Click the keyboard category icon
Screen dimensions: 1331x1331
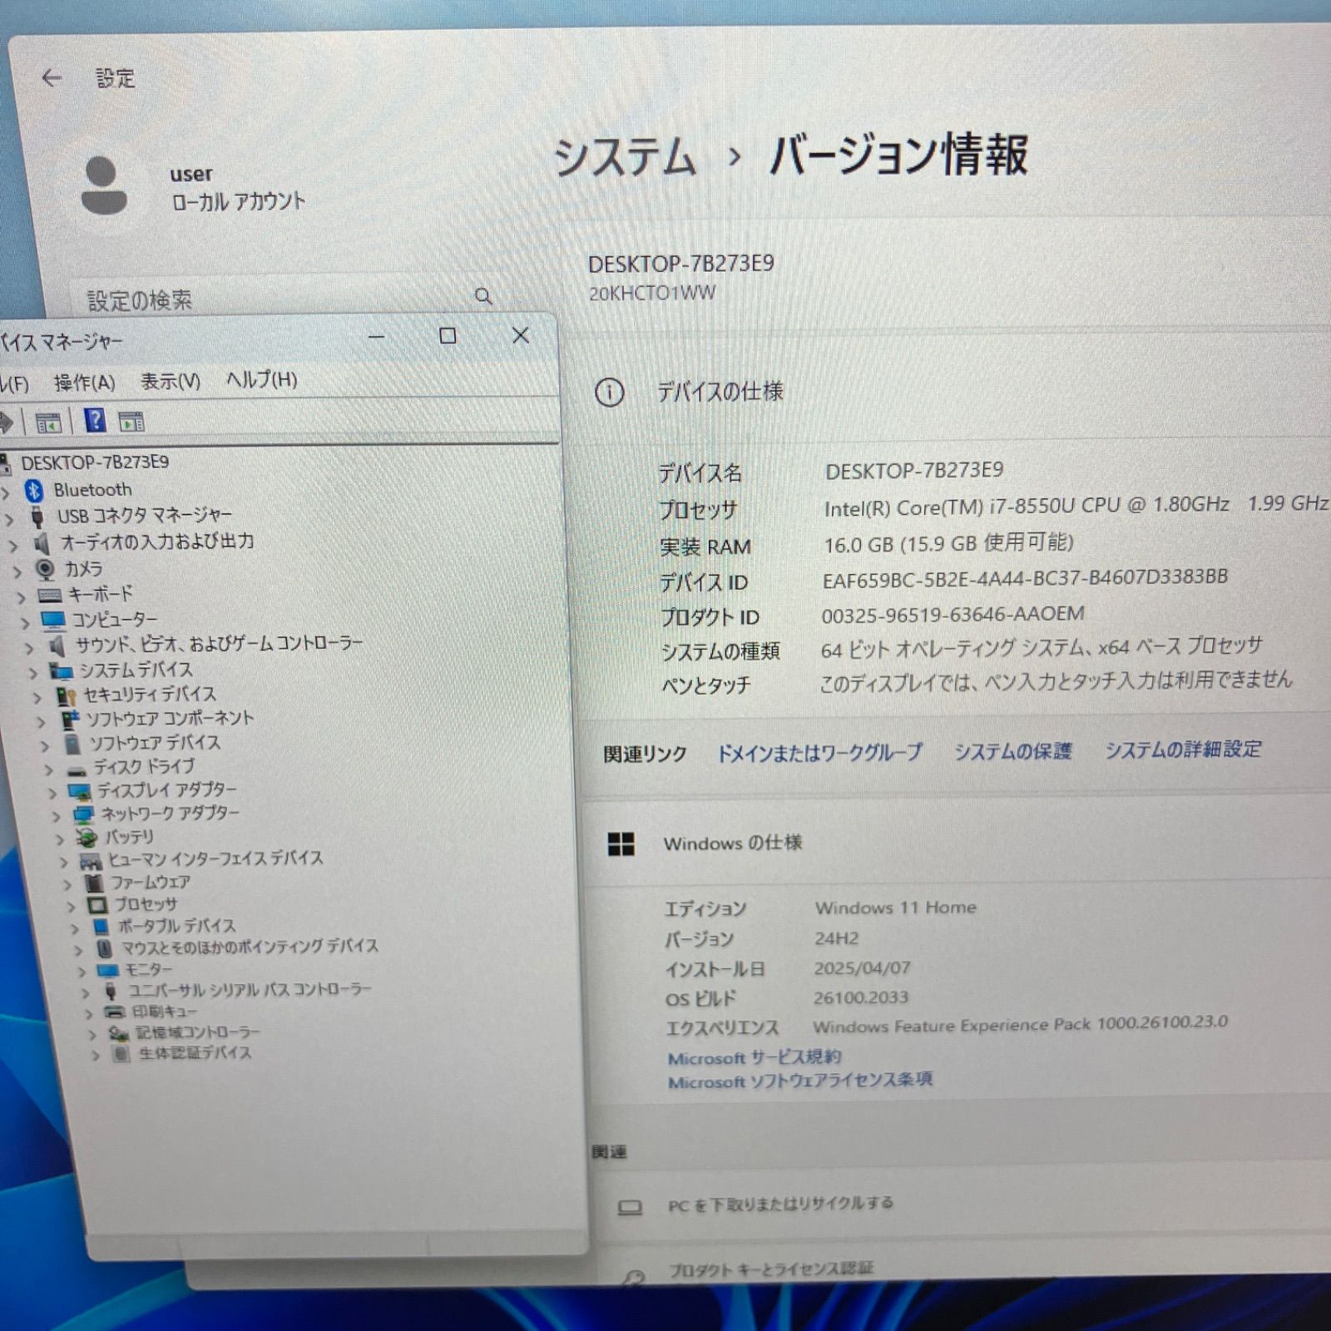click(x=49, y=596)
